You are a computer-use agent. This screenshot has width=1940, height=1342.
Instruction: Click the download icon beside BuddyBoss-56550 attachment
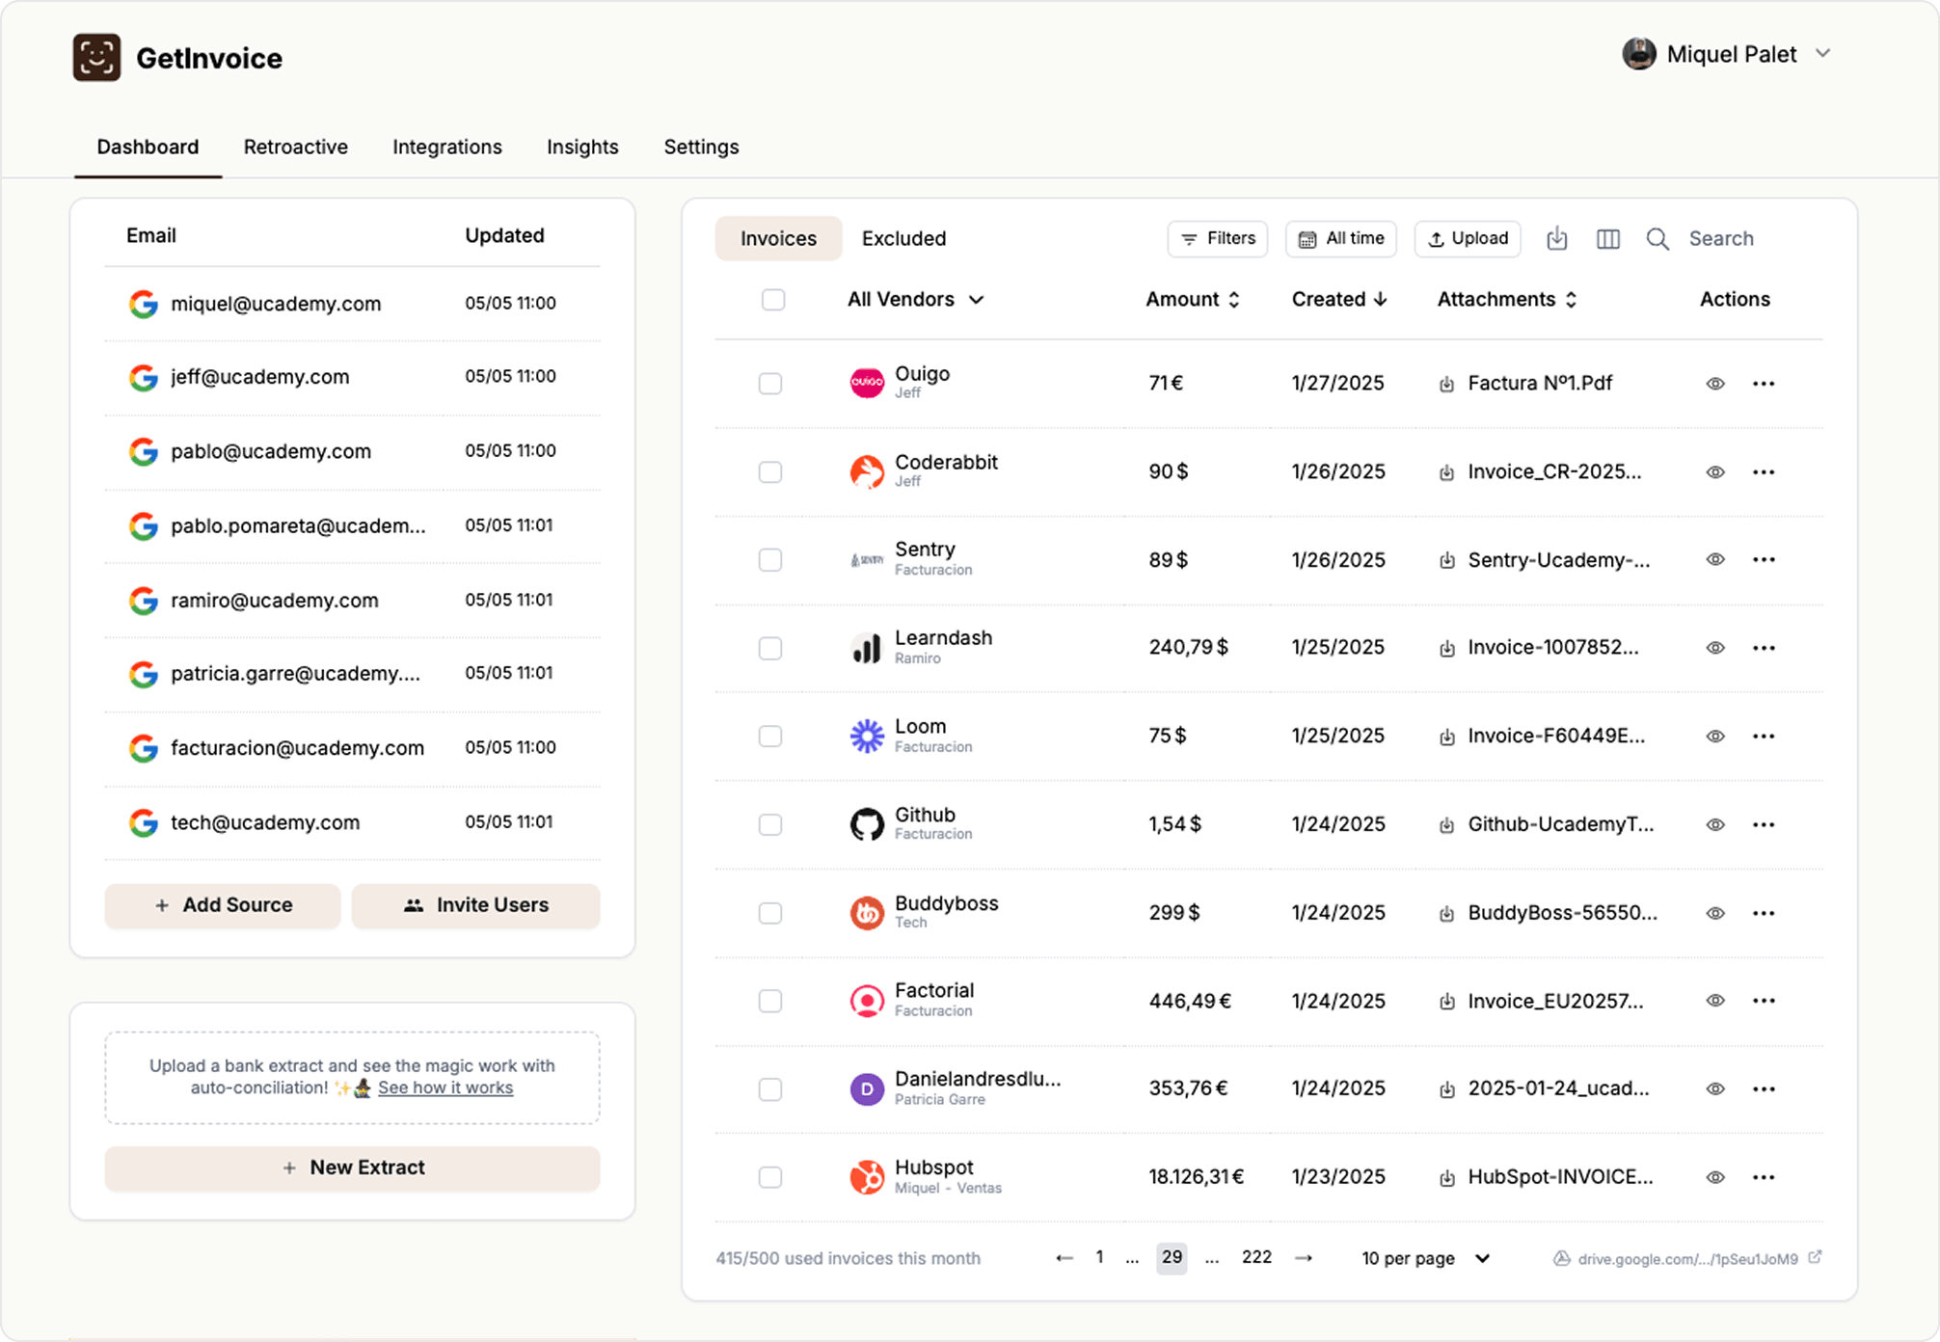click(1446, 914)
